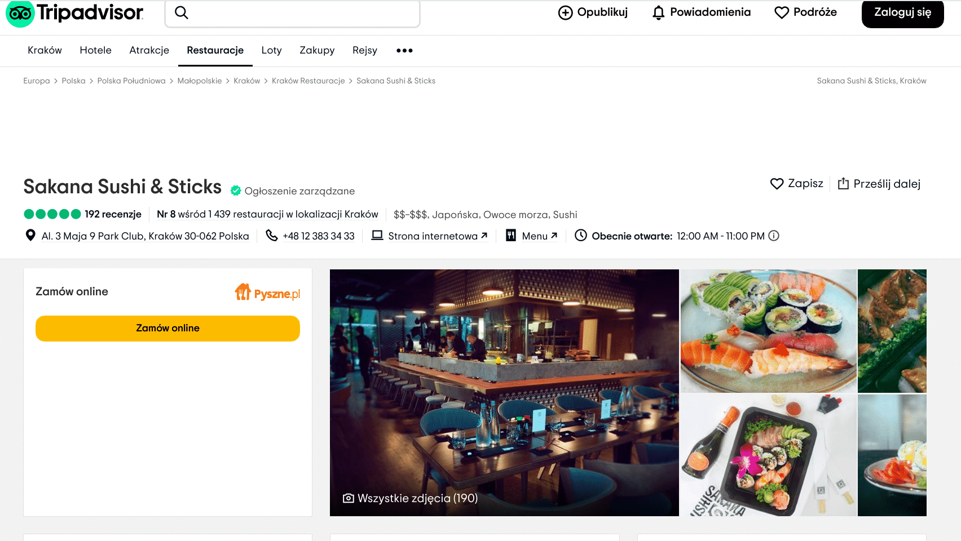Click the laptop website icon
Screen dimensions: 961x541
click(x=377, y=236)
